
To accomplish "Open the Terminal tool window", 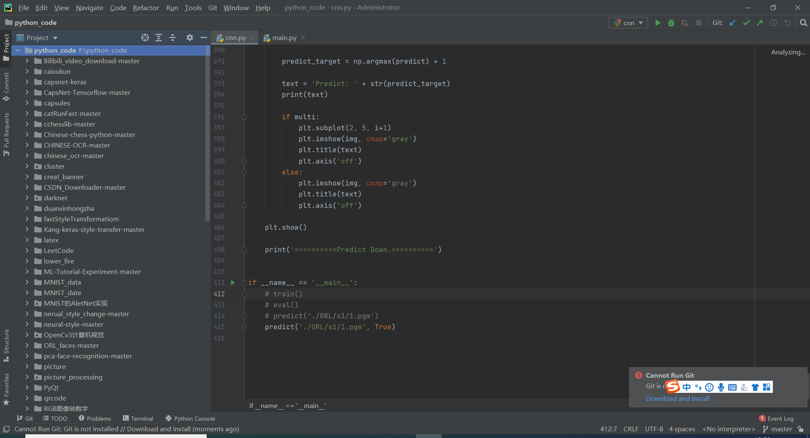I will coord(138,419).
